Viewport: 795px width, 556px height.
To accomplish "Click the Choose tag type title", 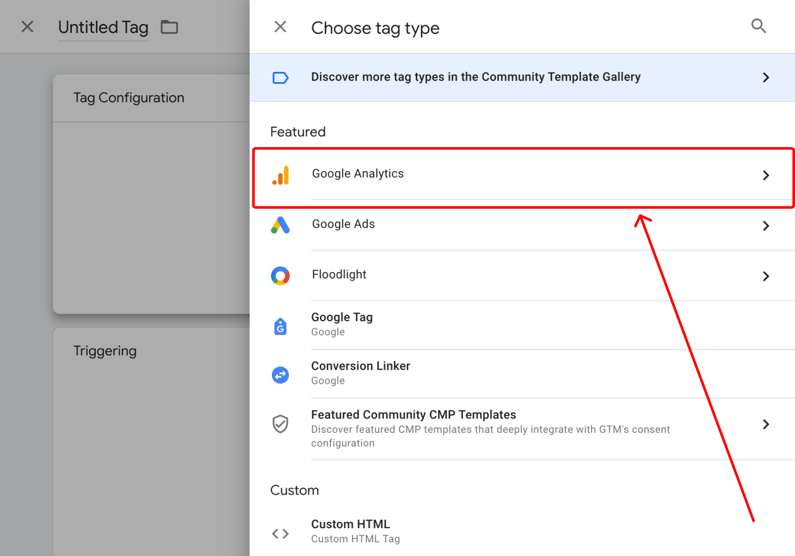I will (375, 28).
